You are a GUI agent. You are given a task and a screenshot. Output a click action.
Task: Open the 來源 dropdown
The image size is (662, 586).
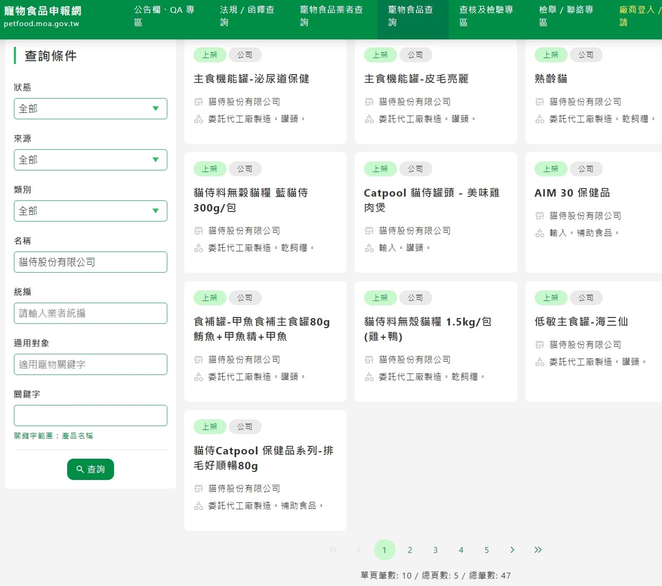[x=91, y=160]
